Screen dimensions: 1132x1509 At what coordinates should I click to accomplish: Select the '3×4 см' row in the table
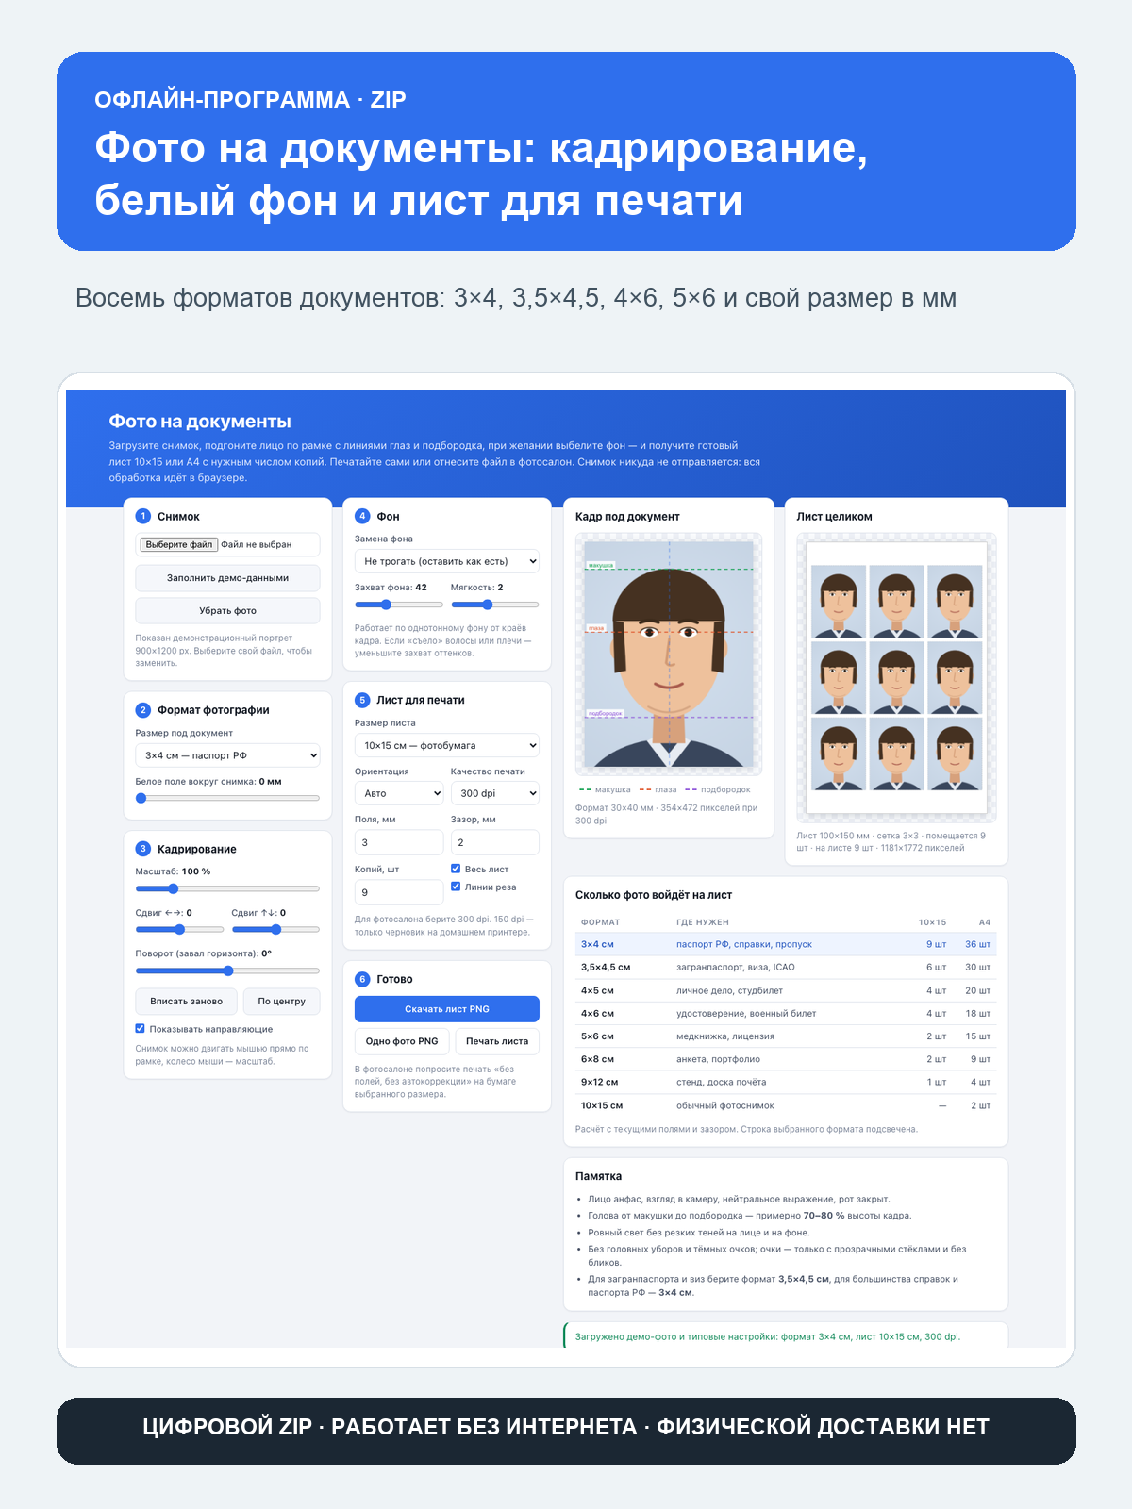click(786, 944)
